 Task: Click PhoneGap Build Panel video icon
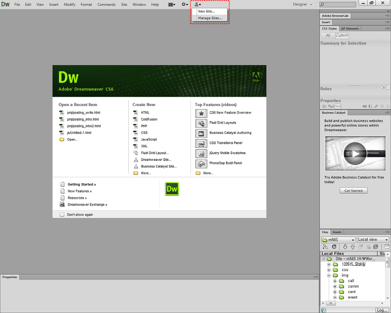point(201,164)
